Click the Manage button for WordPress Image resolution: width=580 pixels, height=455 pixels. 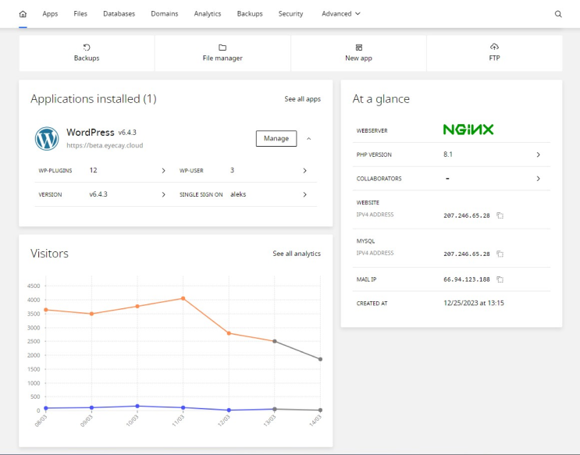click(x=276, y=138)
